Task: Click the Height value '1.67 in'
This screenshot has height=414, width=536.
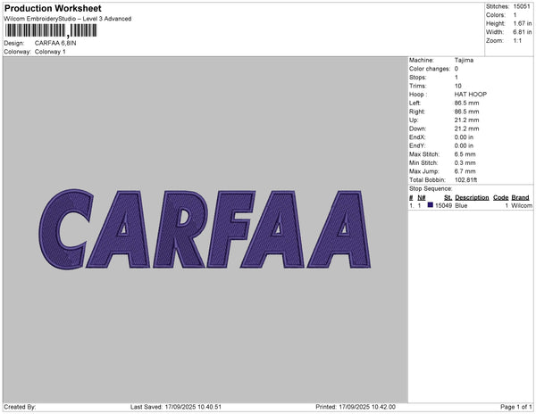Action: 523,23
